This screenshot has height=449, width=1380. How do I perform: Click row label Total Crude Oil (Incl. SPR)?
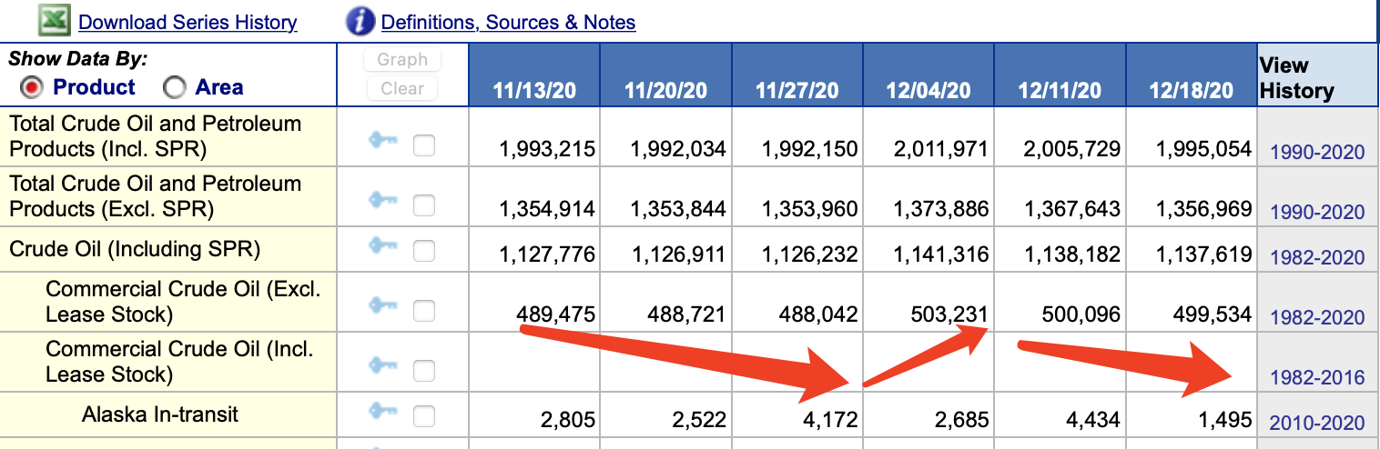point(156,135)
